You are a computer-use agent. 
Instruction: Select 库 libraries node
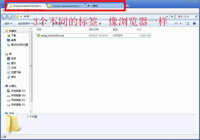(x=8, y=54)
